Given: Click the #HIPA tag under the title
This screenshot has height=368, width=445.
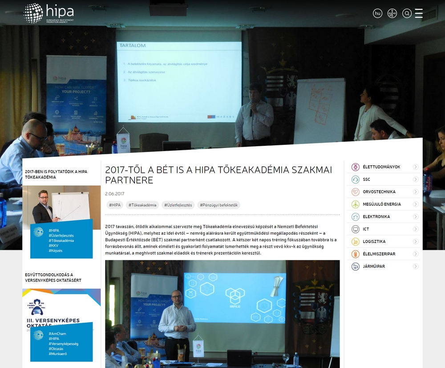Looking at the screenshot, I should click(x=115, y=205).
